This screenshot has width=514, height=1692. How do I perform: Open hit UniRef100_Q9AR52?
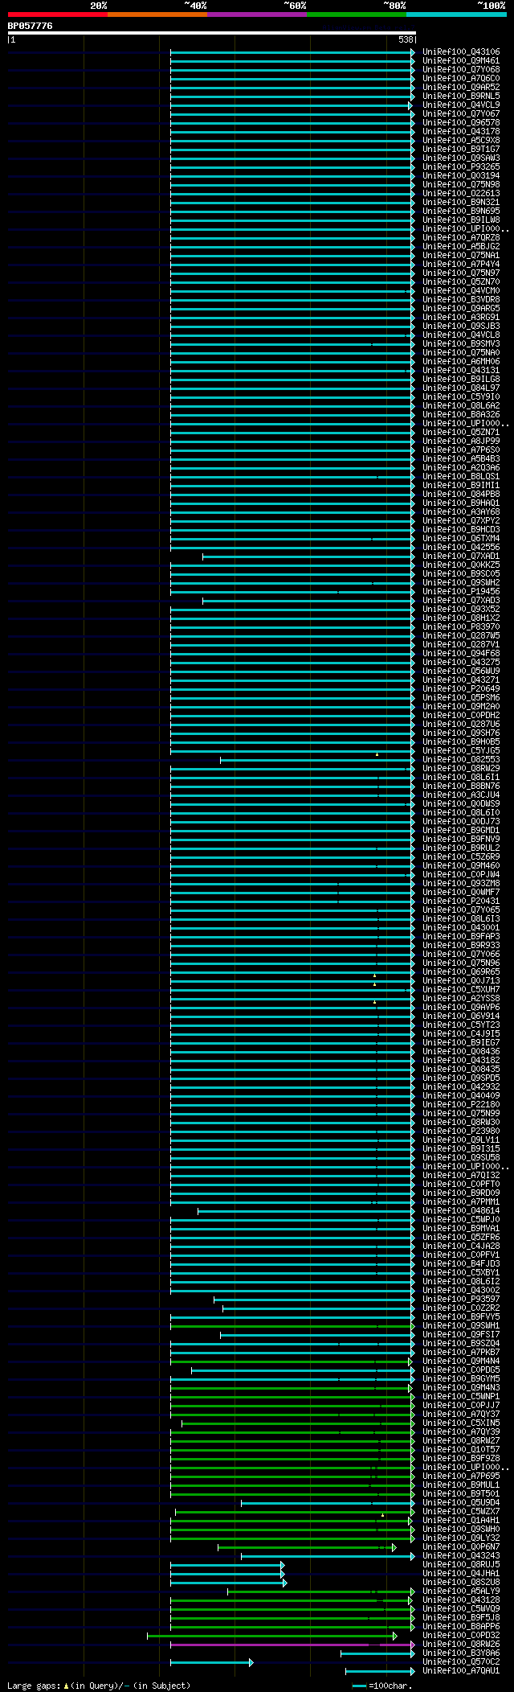(x=461, y=88)
